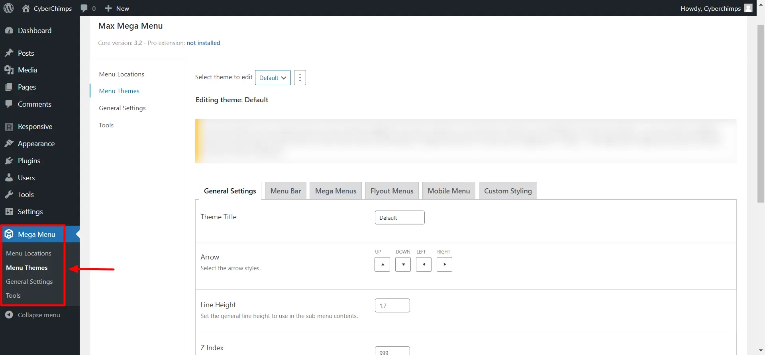765x355 pixels.
Task: Switch to the Menu Bar tab
Action: click(286, 191)
